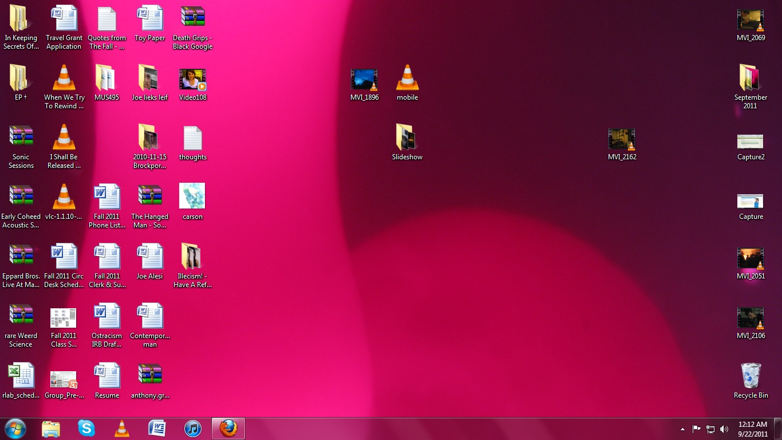Open the Skype taskbar icon

tap(86, 428)
